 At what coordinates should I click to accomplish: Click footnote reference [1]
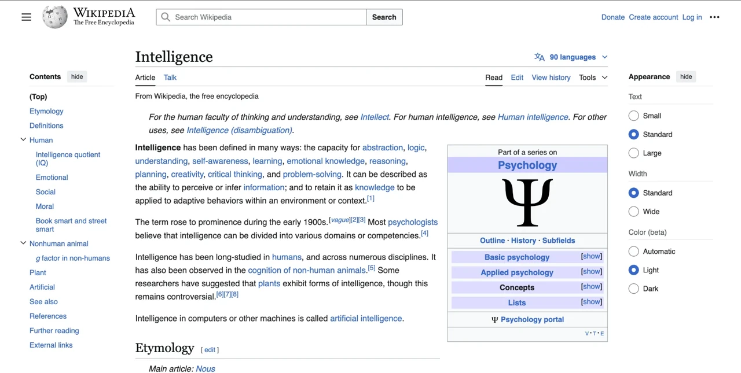(x=370, y=198)
